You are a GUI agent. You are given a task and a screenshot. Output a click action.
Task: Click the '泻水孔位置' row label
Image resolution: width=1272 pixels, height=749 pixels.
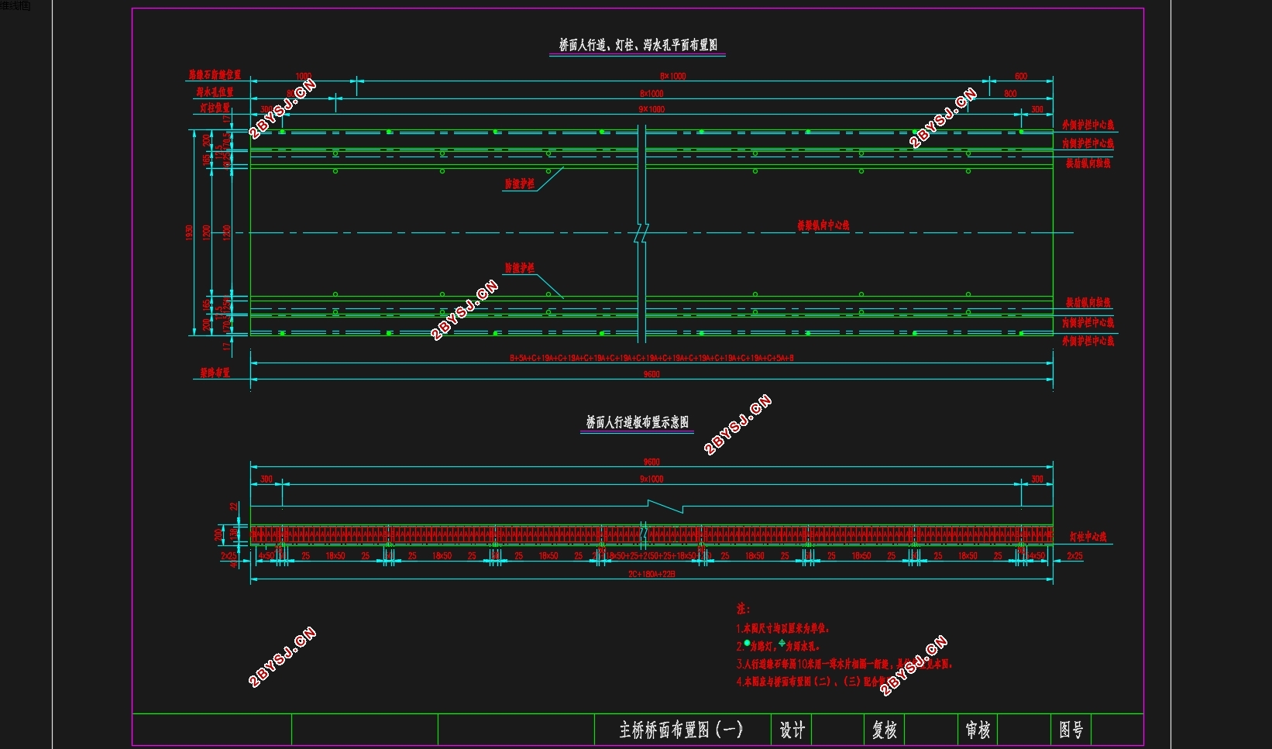(215, 91)
